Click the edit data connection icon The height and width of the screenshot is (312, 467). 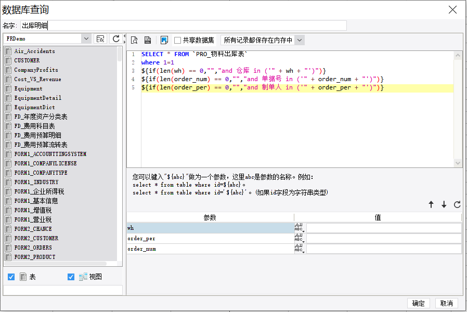point(100,38)
